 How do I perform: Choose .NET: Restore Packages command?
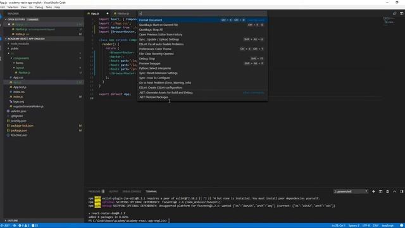(x=202, y=98)
